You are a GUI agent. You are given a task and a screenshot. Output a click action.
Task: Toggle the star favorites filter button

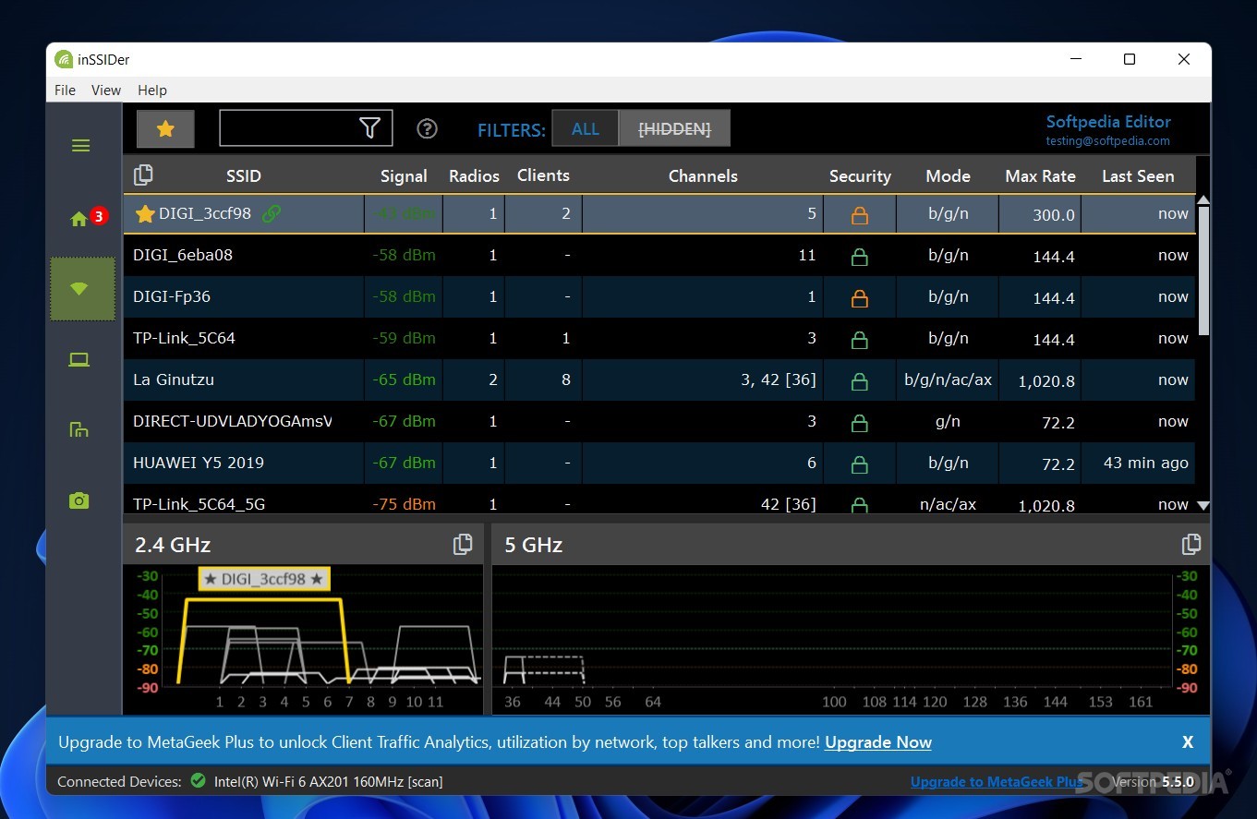point(165,129)
